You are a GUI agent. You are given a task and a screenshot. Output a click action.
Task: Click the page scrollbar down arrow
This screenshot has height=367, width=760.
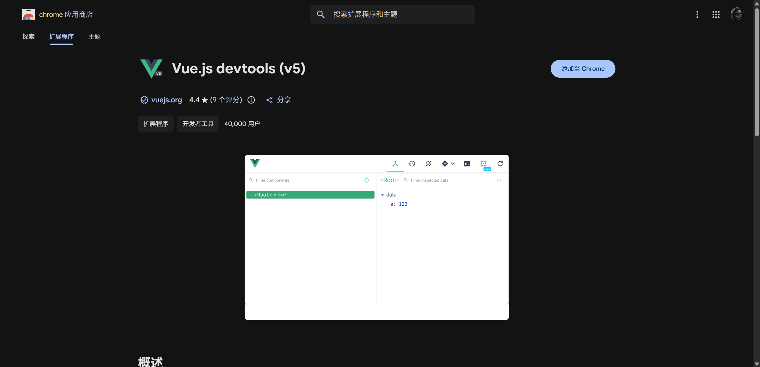pos(756,364)
